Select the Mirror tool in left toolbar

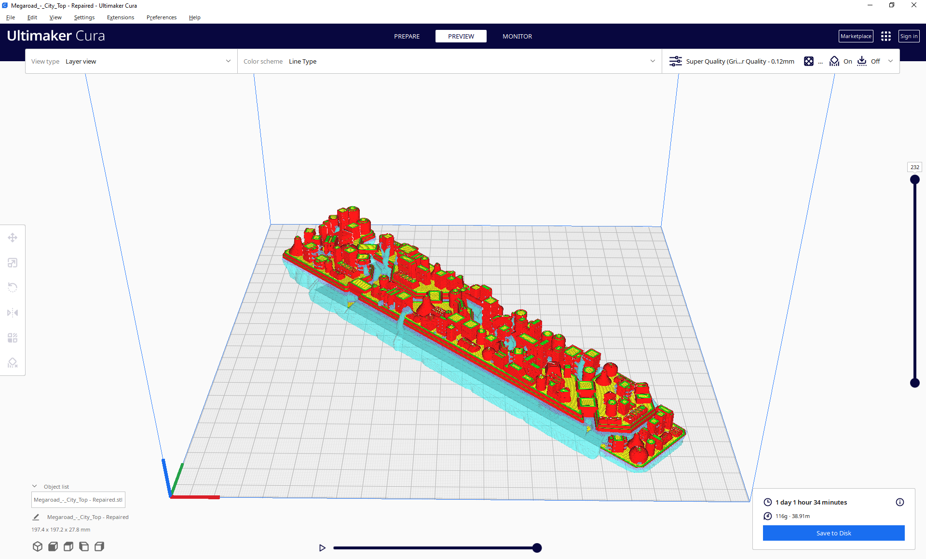tap(13, 313)
